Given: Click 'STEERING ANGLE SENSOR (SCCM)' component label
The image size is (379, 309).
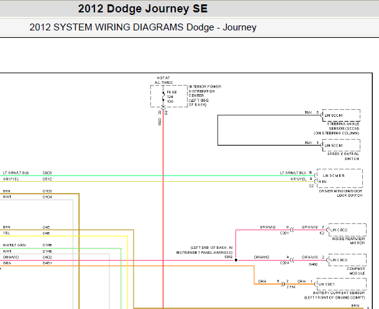Looking at the screenshot, I should tap(343, 126).
